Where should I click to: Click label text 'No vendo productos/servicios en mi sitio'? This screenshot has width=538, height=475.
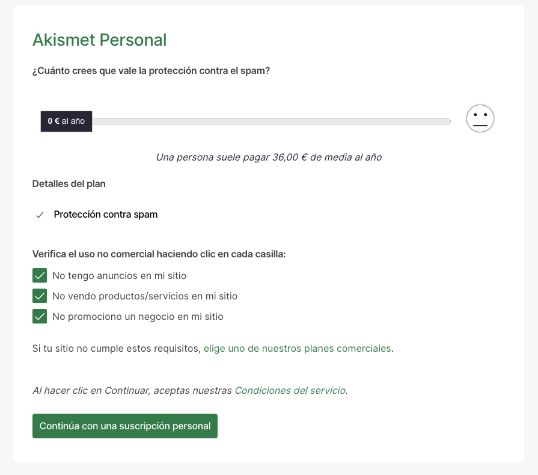145,296
